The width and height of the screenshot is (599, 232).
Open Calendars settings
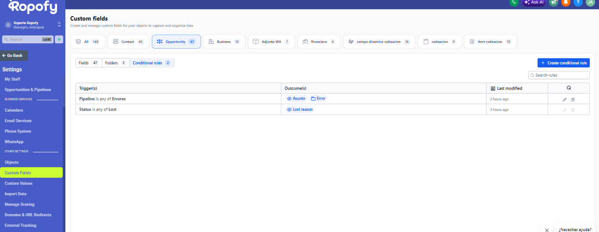(14, 110)
